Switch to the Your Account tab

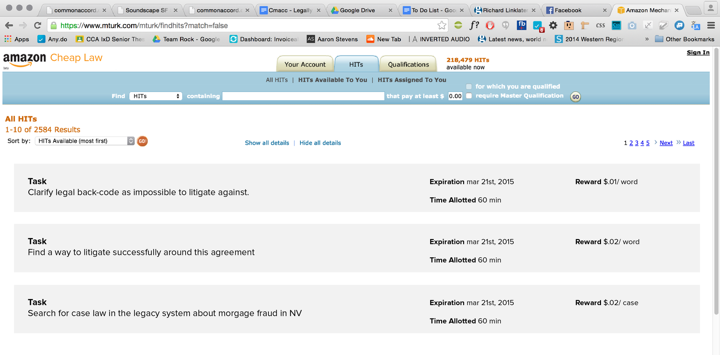pos(305,64)
